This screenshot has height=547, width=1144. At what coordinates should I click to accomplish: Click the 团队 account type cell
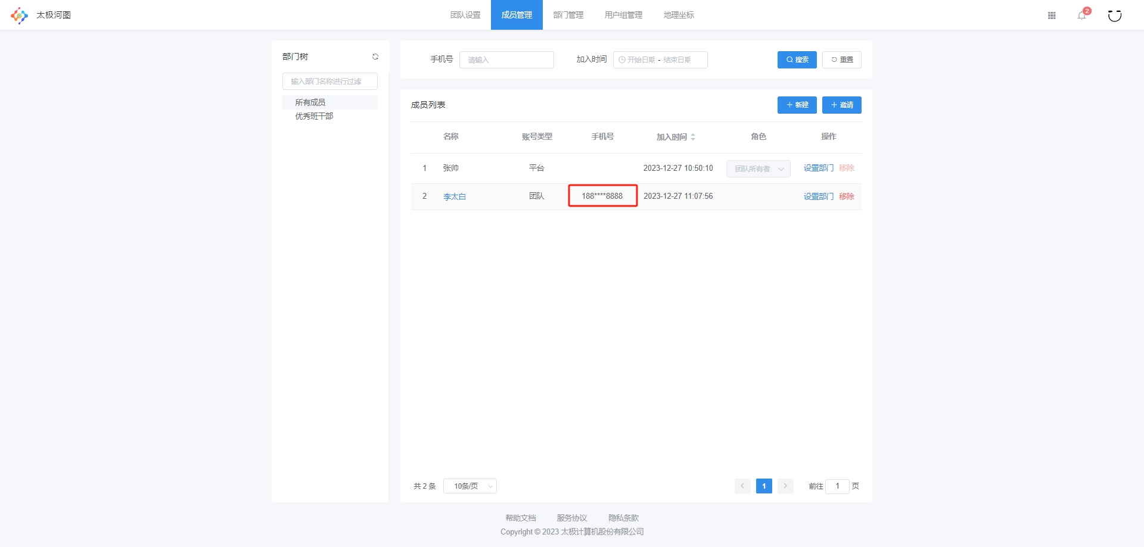(537, 196)
